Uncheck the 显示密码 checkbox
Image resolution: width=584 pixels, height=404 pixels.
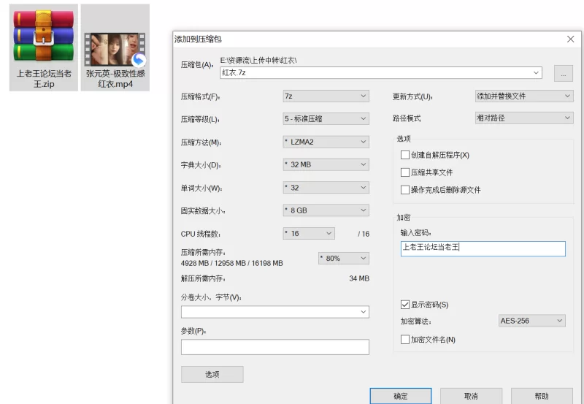click(405, 305)
